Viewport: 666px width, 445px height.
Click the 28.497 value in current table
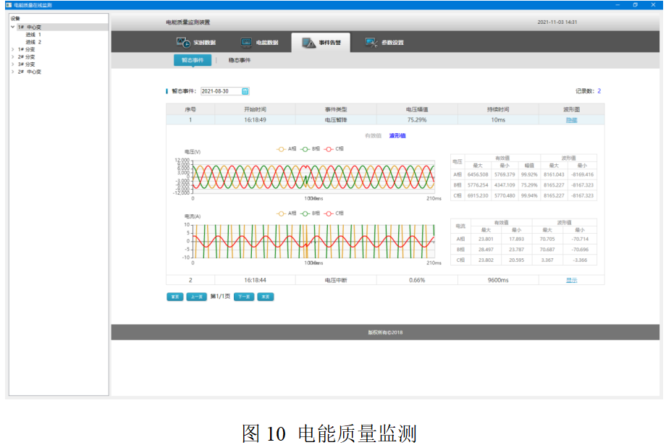(x=486, y=250)
